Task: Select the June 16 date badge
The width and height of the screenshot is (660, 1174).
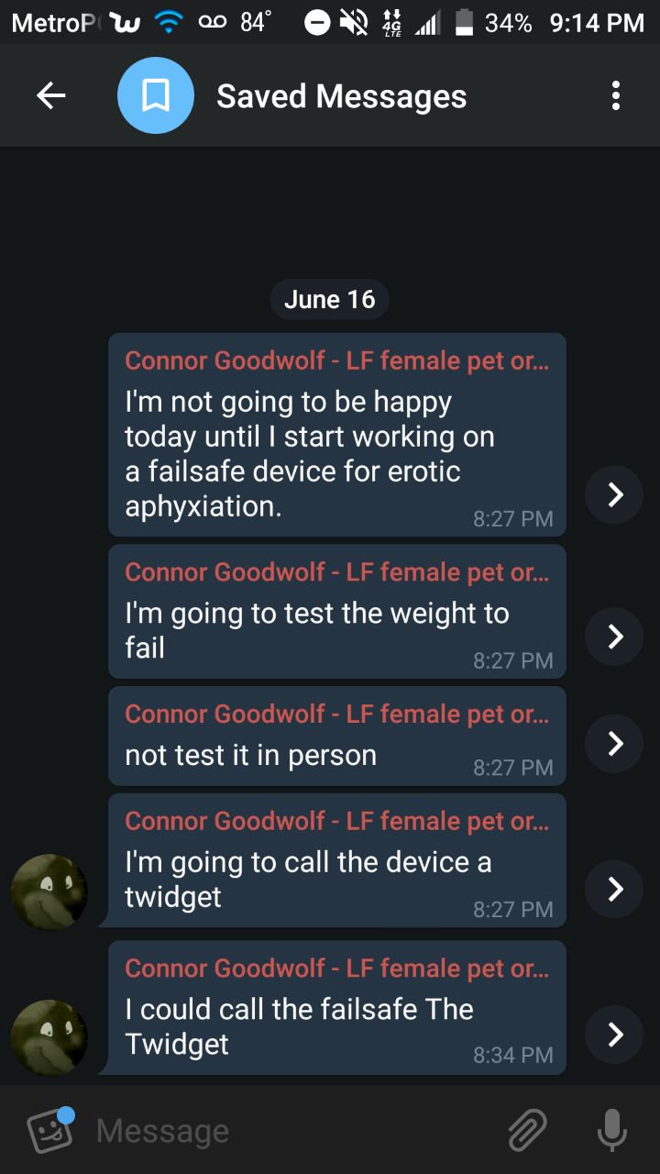Action: pos(330,299)
